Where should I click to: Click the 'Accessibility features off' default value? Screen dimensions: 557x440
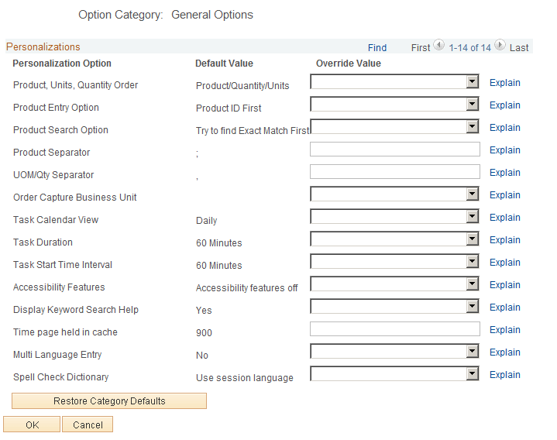[246, 287]
